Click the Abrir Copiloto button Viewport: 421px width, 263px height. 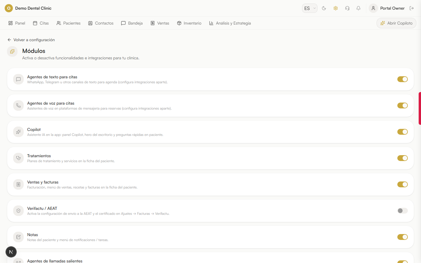[396, 23]
